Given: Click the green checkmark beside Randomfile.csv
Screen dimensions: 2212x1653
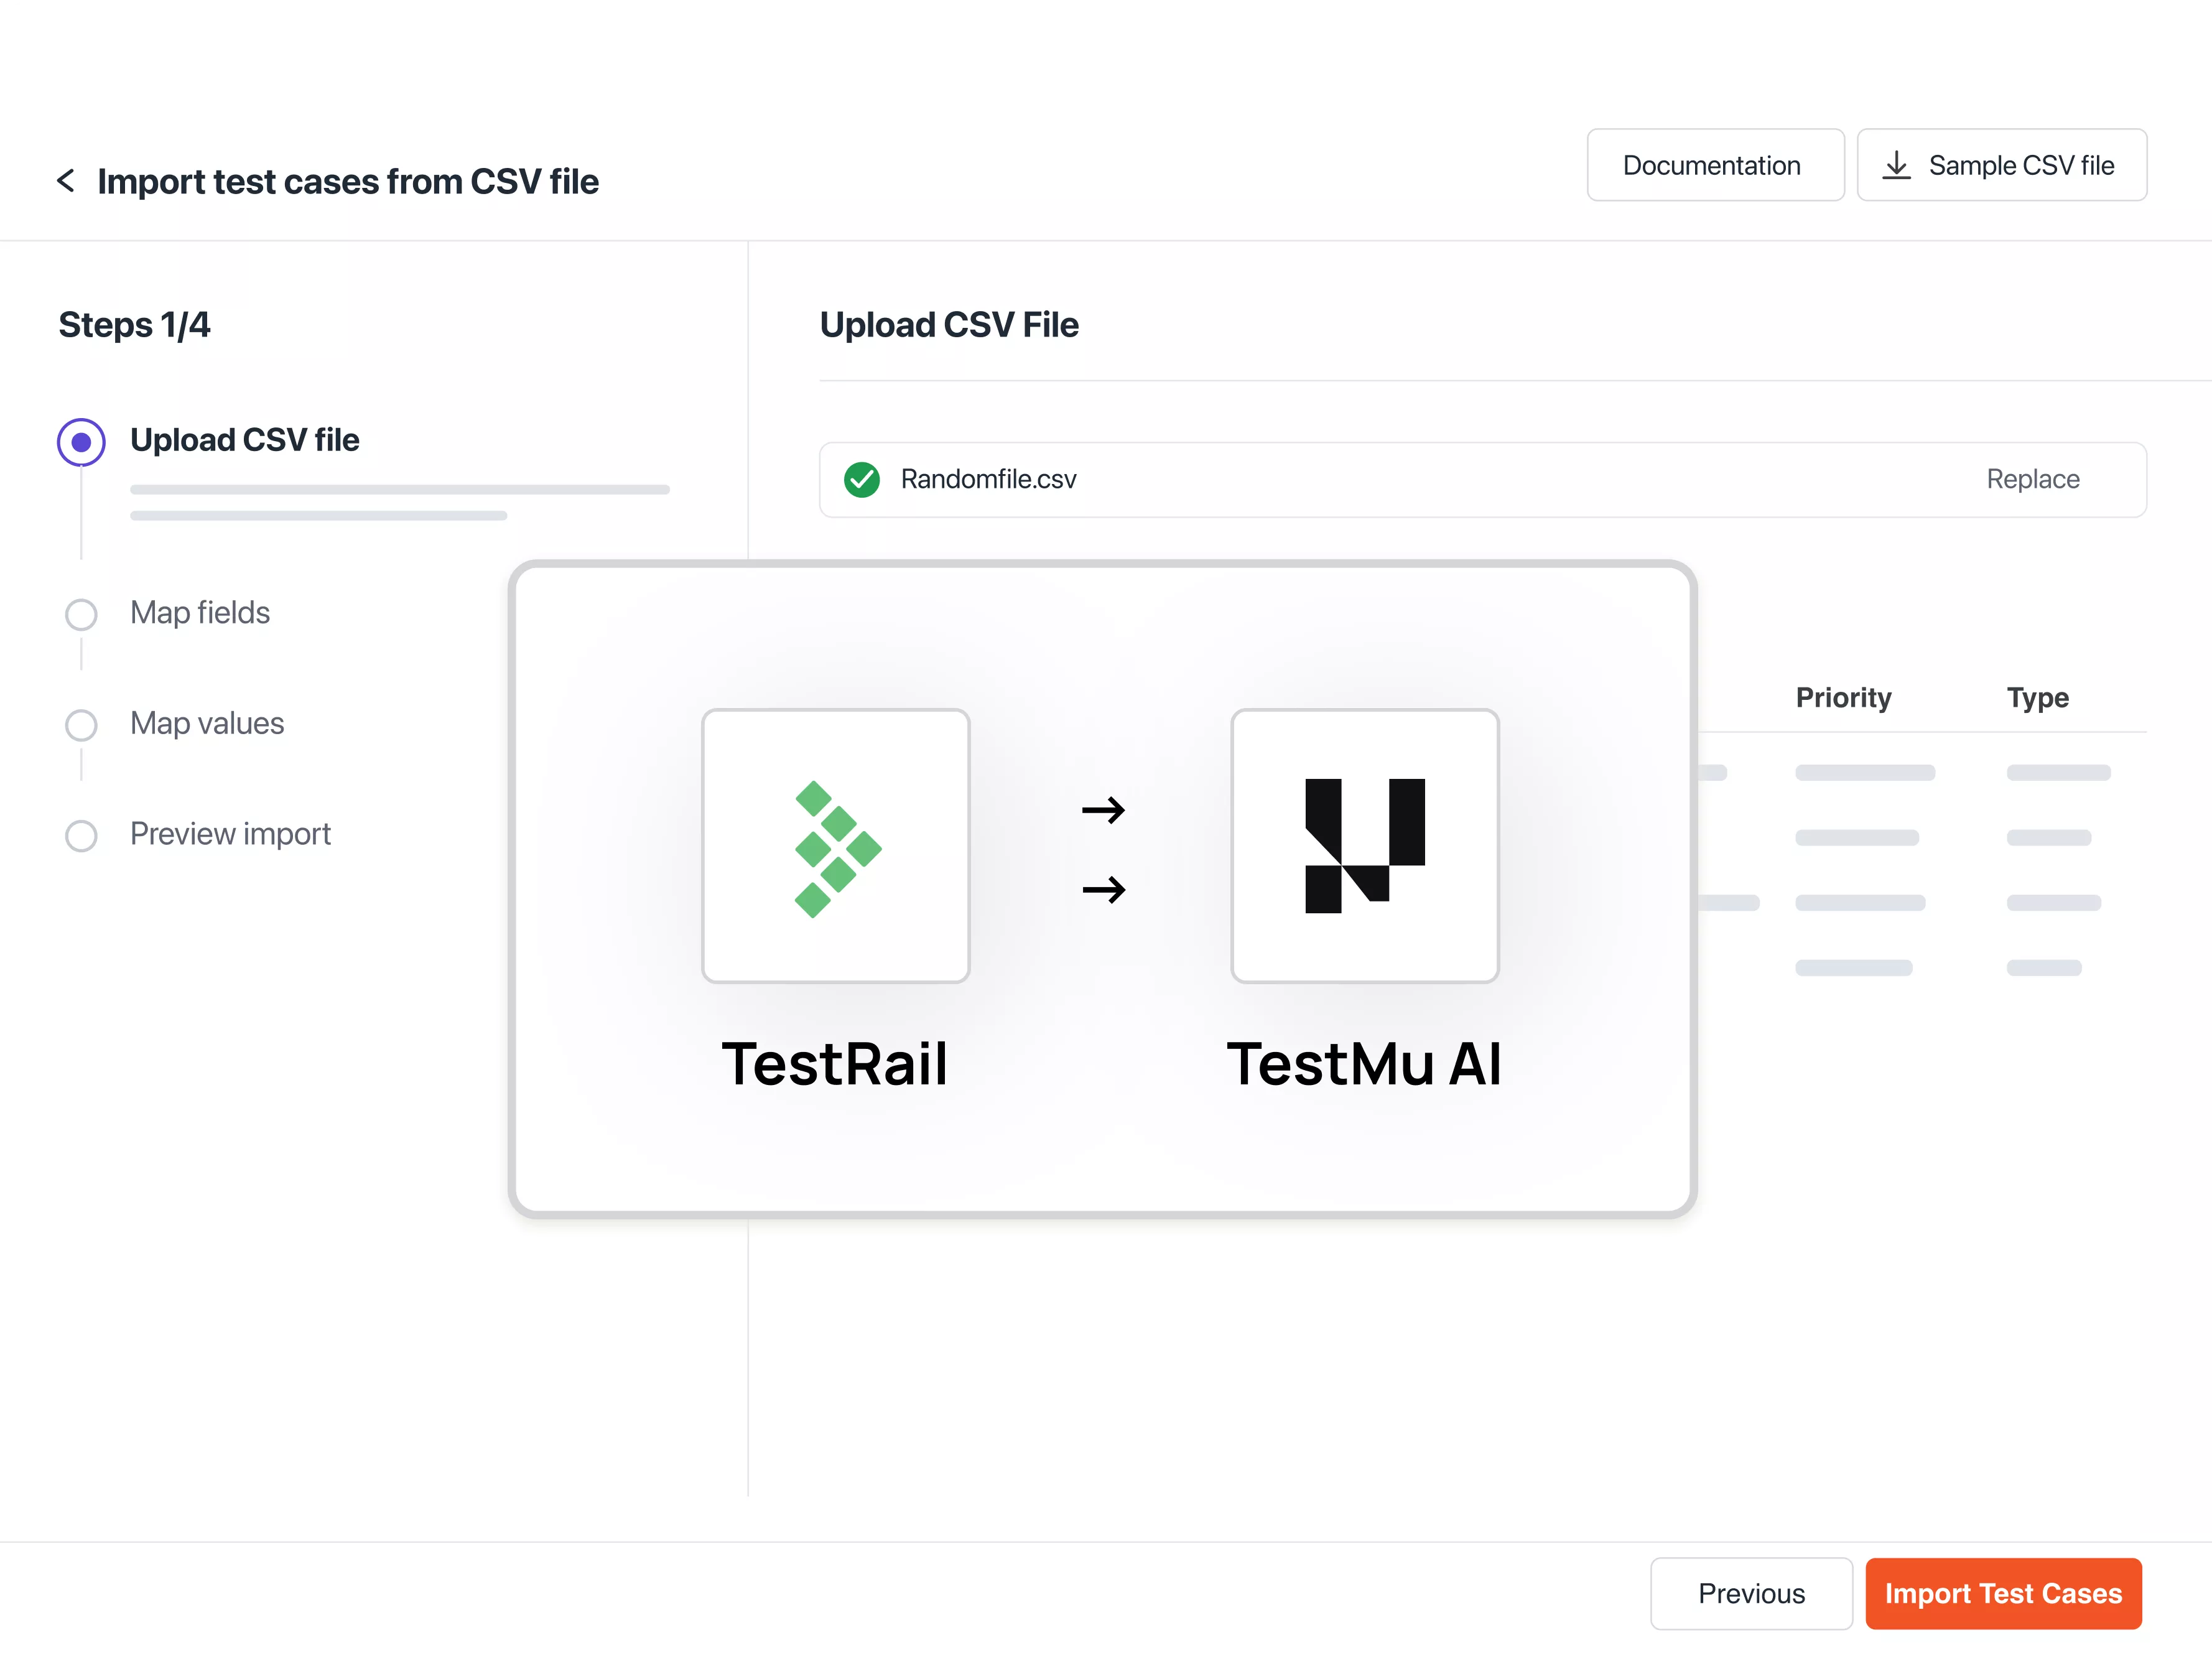Looking at the screenshot, I should coord(861,480).
